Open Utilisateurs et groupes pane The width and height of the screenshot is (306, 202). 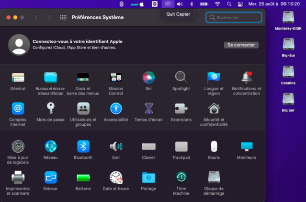pos(83,108)
